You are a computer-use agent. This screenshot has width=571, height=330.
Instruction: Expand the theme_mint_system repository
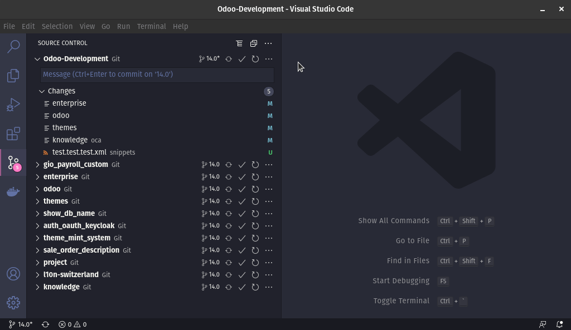coord(37,238)
